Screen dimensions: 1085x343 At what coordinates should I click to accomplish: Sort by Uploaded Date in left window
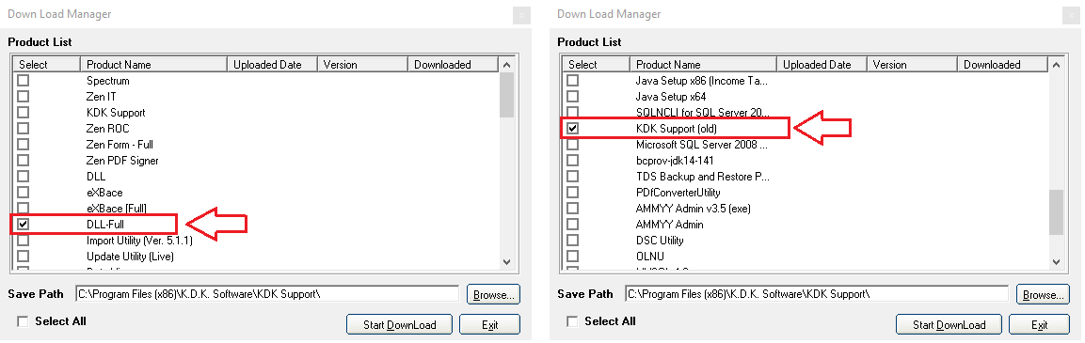tap(272, 64)
